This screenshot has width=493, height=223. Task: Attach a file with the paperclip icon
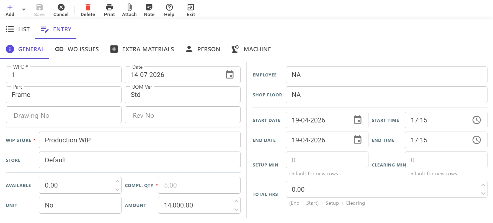tap(129, 7)
